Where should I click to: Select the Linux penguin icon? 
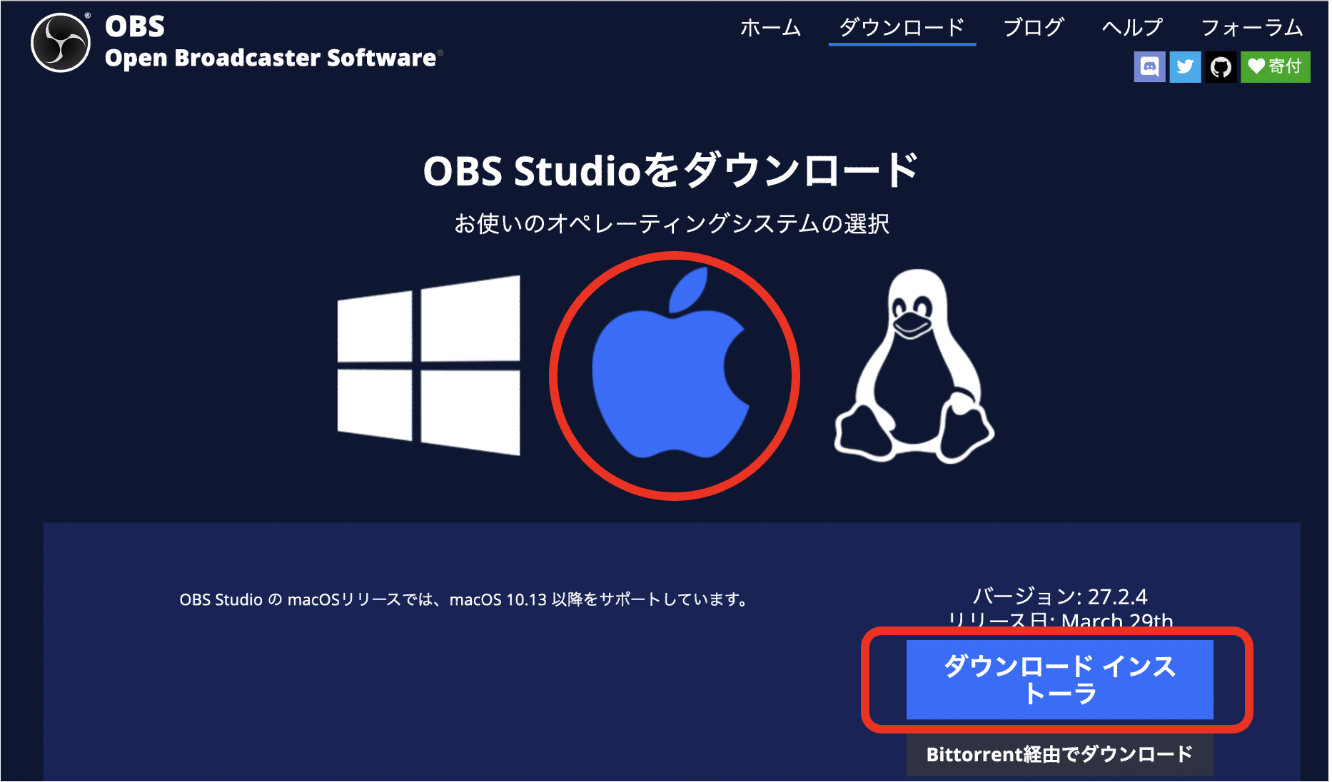click(914, 366)
